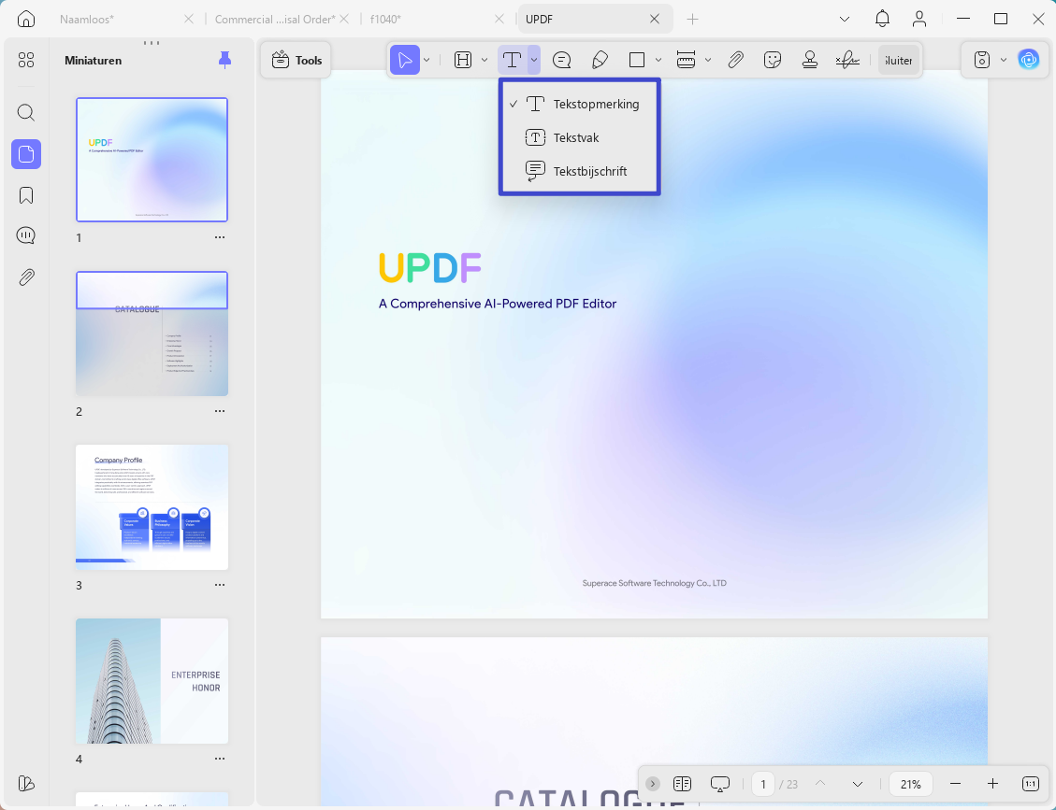Select the highlight text tool
The image size is (1056, 810).
pyautogui.click(x=463, y=60)
